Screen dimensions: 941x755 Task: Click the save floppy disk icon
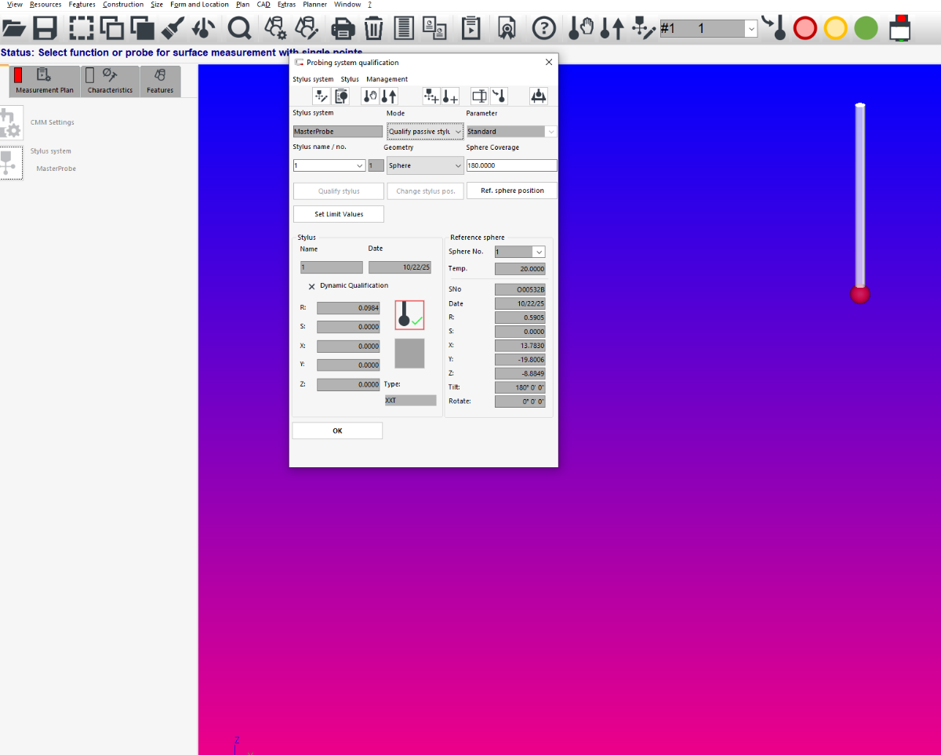pyautogui.click(x=45, y=29)
